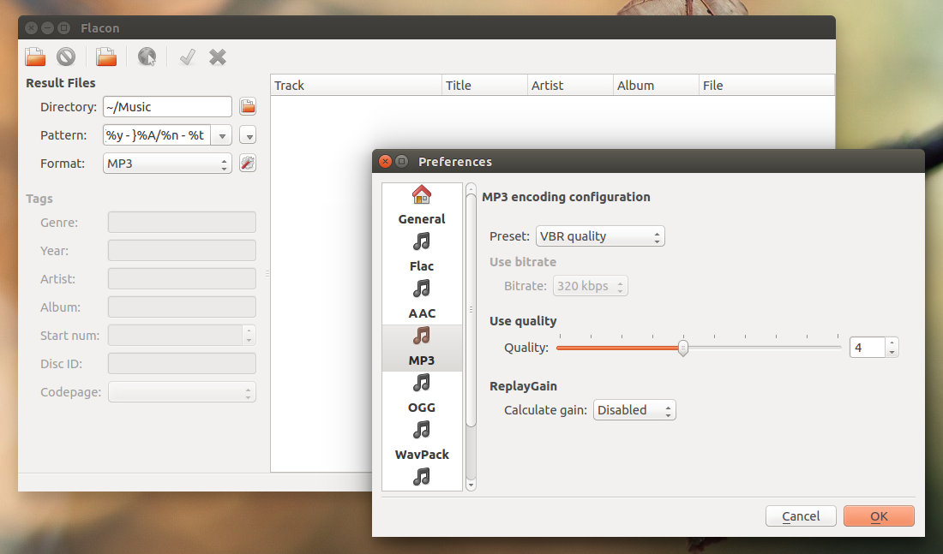Click the checkmark start conversion icon
943x554 pixels.
click(187, 57)
